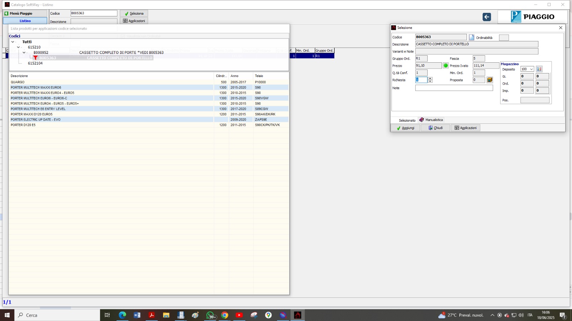572x321 pixels.
Task: Click the document icon beside Codice field
Action: tap(472, 37)
